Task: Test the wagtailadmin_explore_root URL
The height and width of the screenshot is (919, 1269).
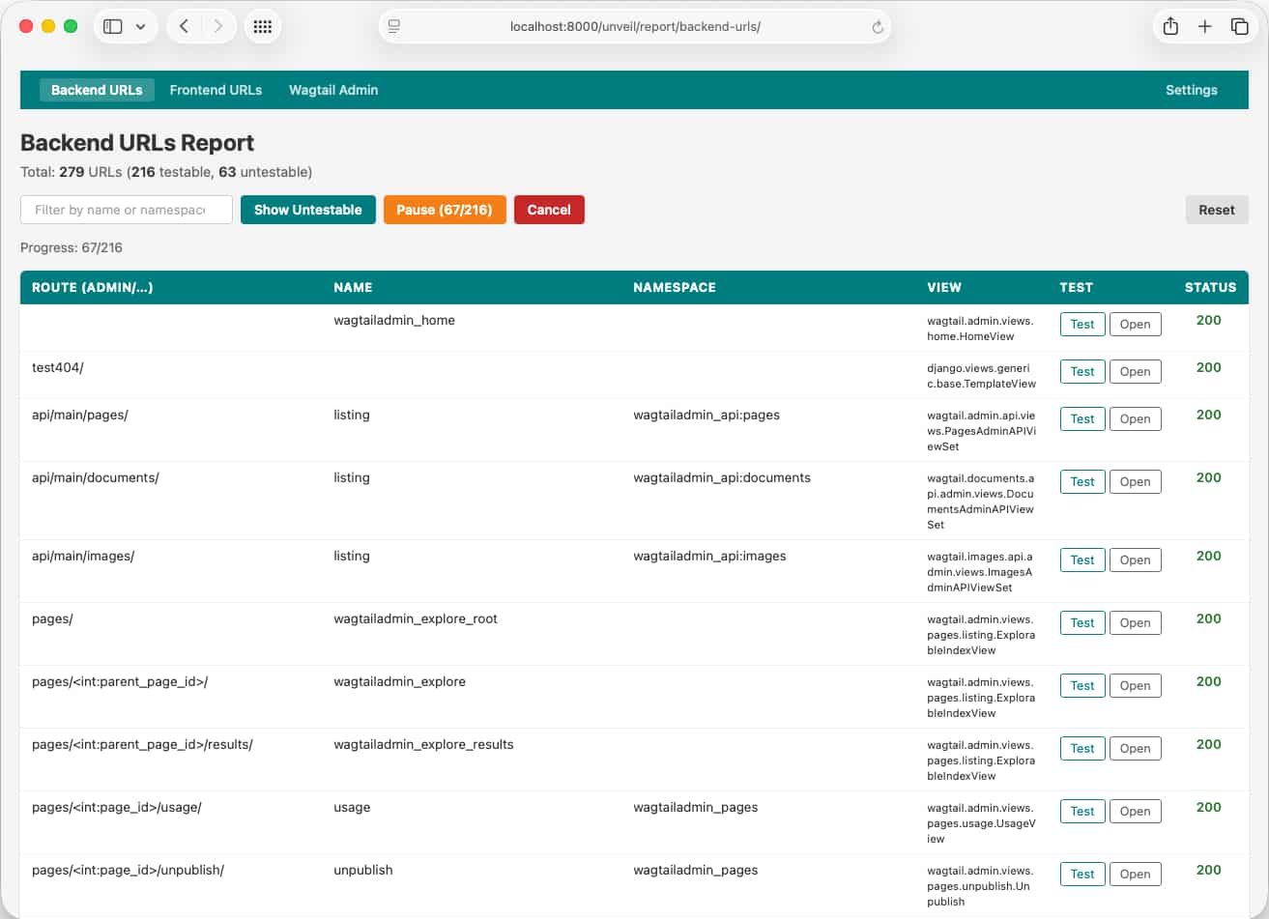Action: 1082,623
